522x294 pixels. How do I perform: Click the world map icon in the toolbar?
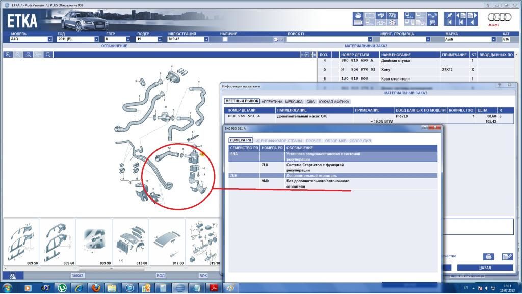(381, 15)
